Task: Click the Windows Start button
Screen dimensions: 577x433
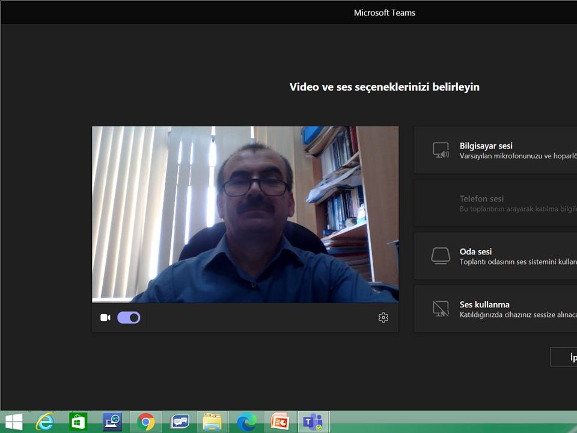Action: pos(13,422)
